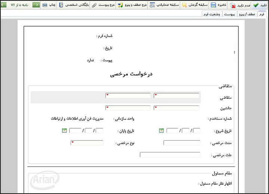Click the rightmost box of تاریخ پایان
Screen dimensions: 269x194
99,130
